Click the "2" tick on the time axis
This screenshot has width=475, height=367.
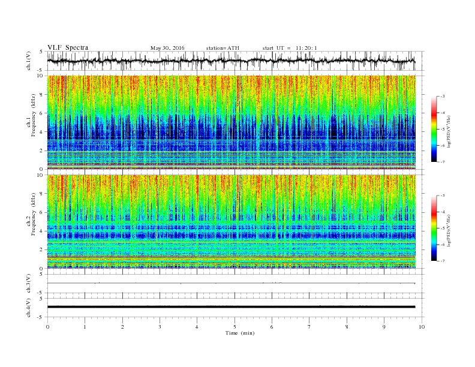(122, 327)
